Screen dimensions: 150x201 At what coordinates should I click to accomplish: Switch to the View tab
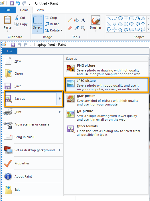click(x=40, y=10)
